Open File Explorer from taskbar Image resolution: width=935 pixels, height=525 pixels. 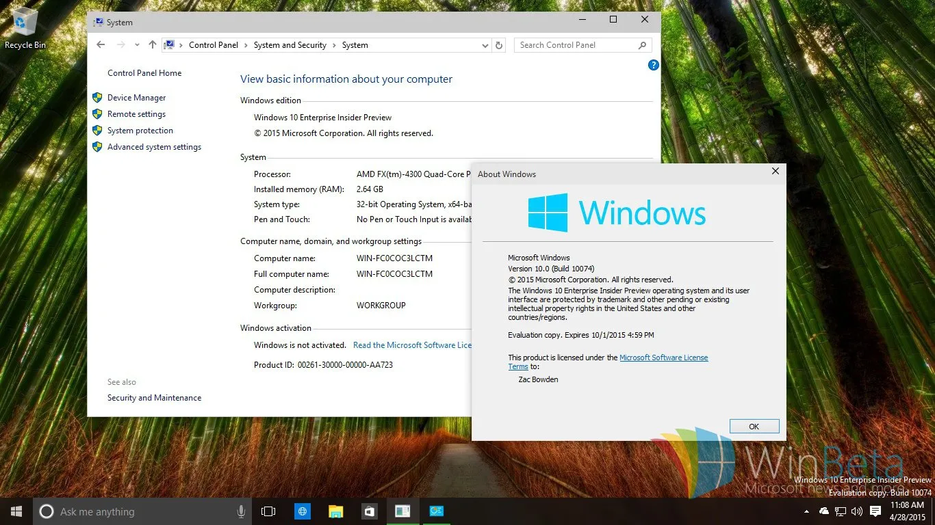335,511
